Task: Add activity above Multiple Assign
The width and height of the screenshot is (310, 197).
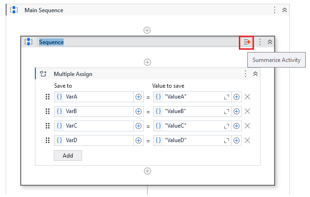Action: tap(147, 62)
